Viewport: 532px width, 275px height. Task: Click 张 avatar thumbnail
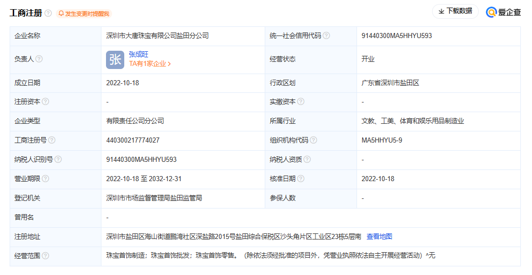(115, 60)
